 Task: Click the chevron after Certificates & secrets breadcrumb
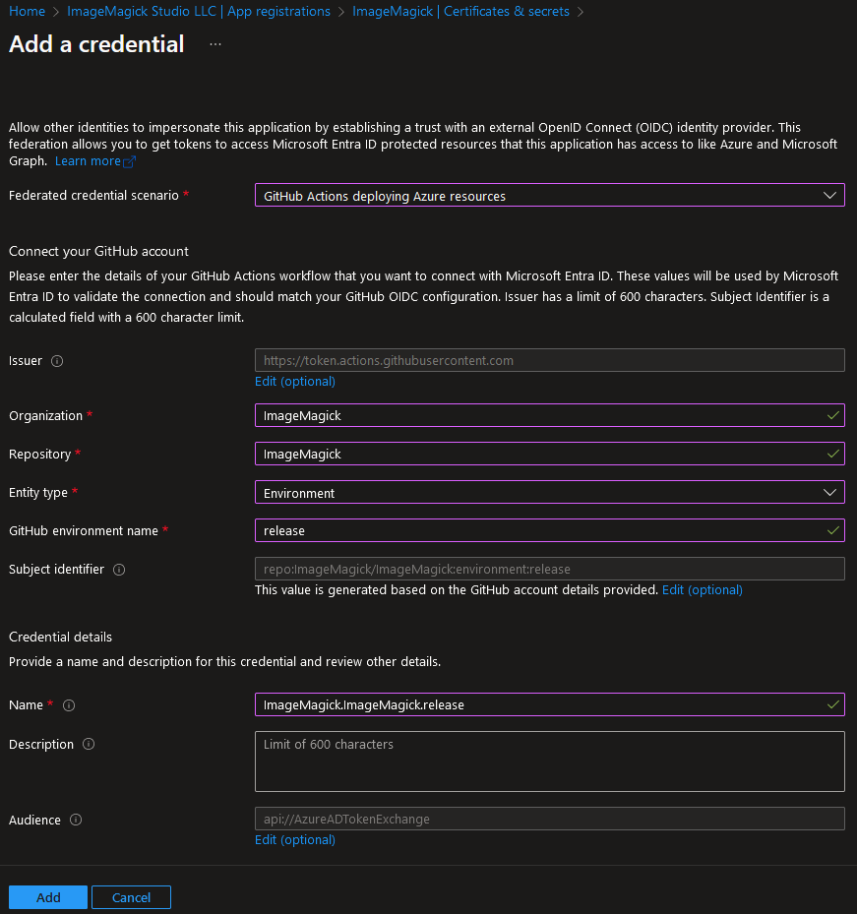(x=582, y=11)
